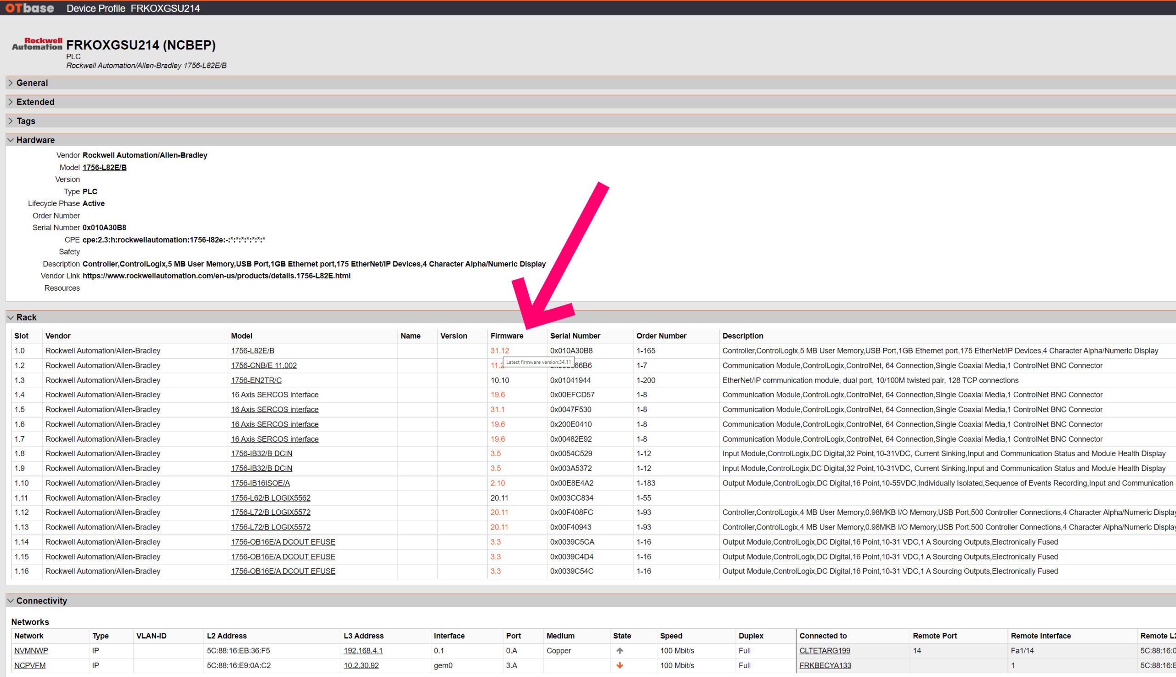Open model 1756-L82E/B in rack slot 1.0

coord(253,350)
